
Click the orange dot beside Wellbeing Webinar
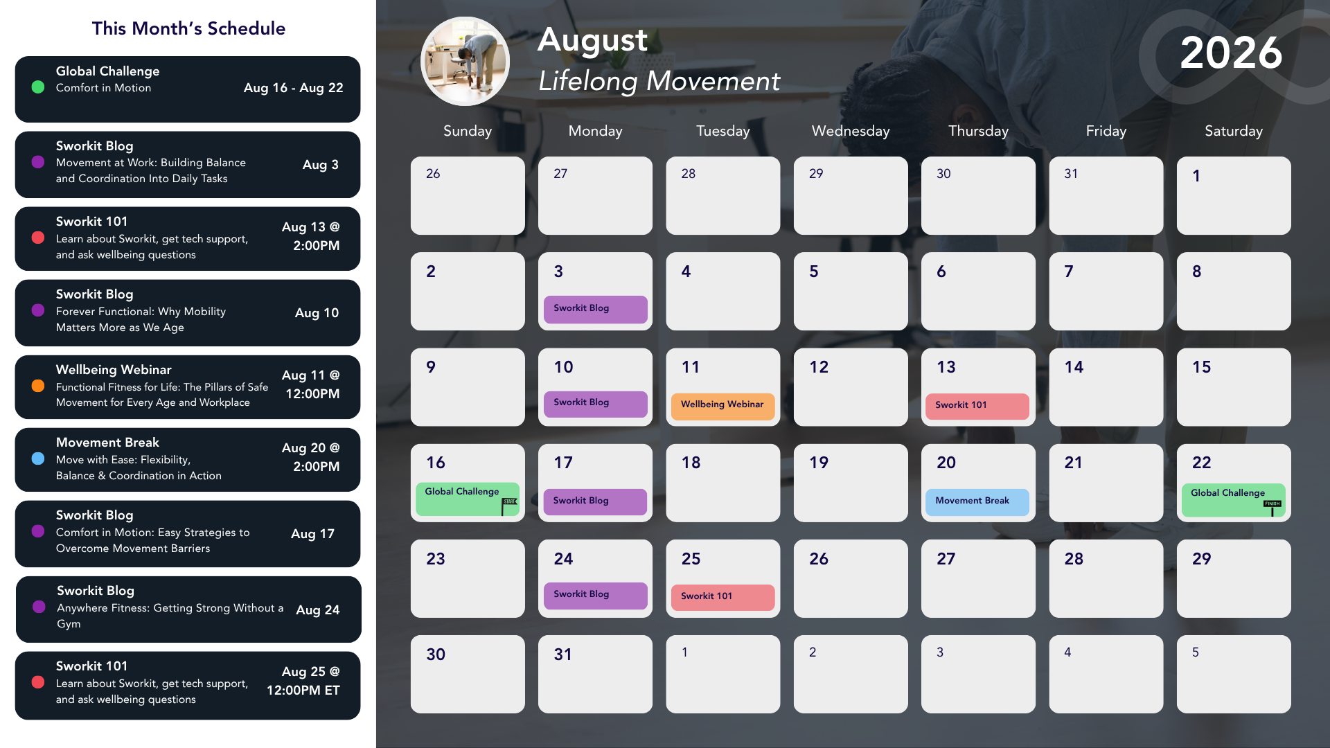(38, 386)
